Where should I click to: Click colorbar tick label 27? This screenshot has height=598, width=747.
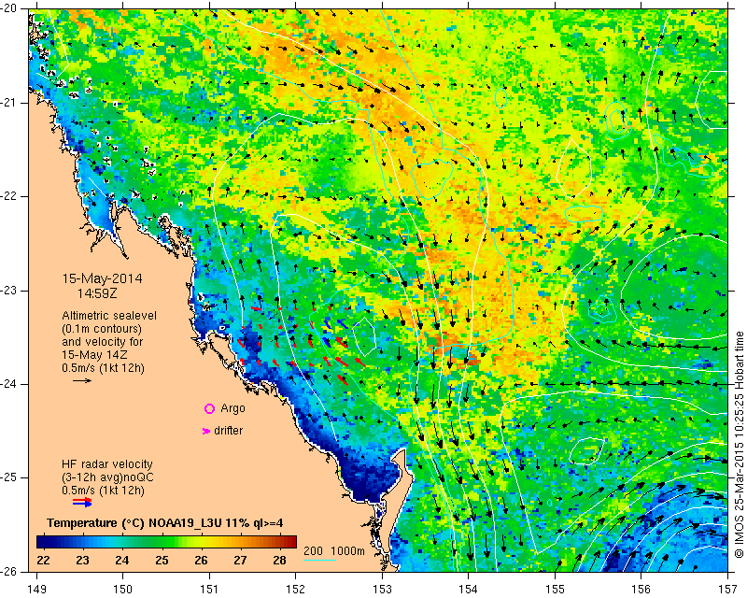[241, 560]
